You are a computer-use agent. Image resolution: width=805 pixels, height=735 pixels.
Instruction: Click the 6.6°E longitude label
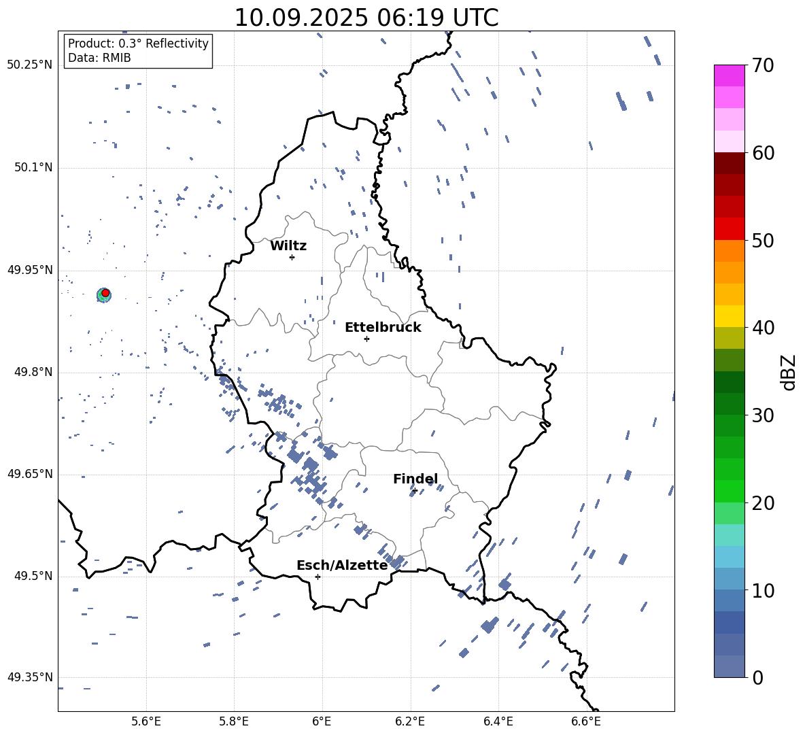[586, 721]
